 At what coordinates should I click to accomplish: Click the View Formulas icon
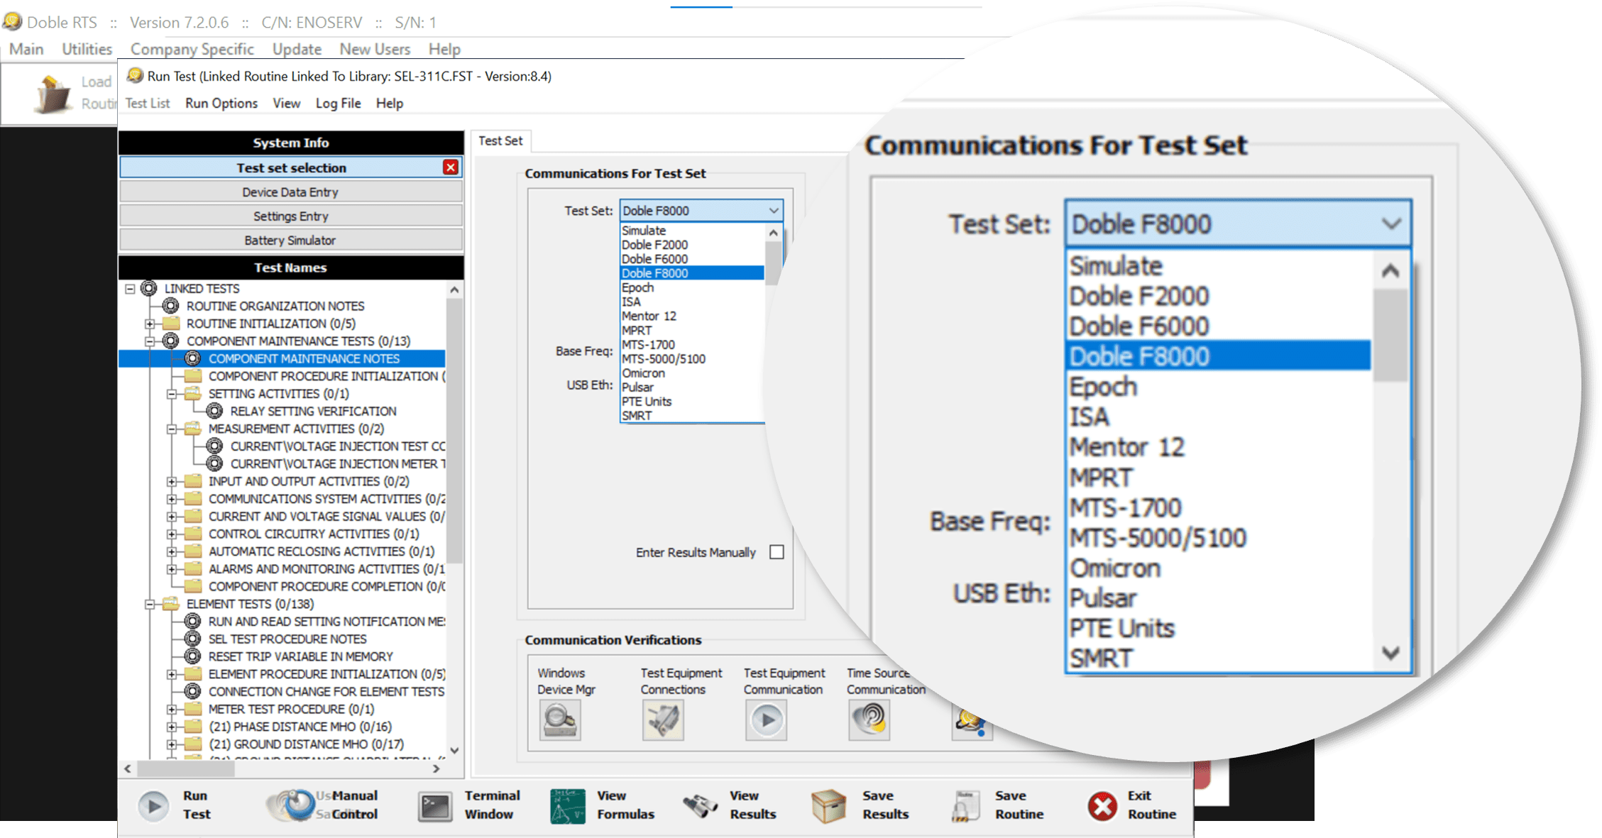coord(568,806)
